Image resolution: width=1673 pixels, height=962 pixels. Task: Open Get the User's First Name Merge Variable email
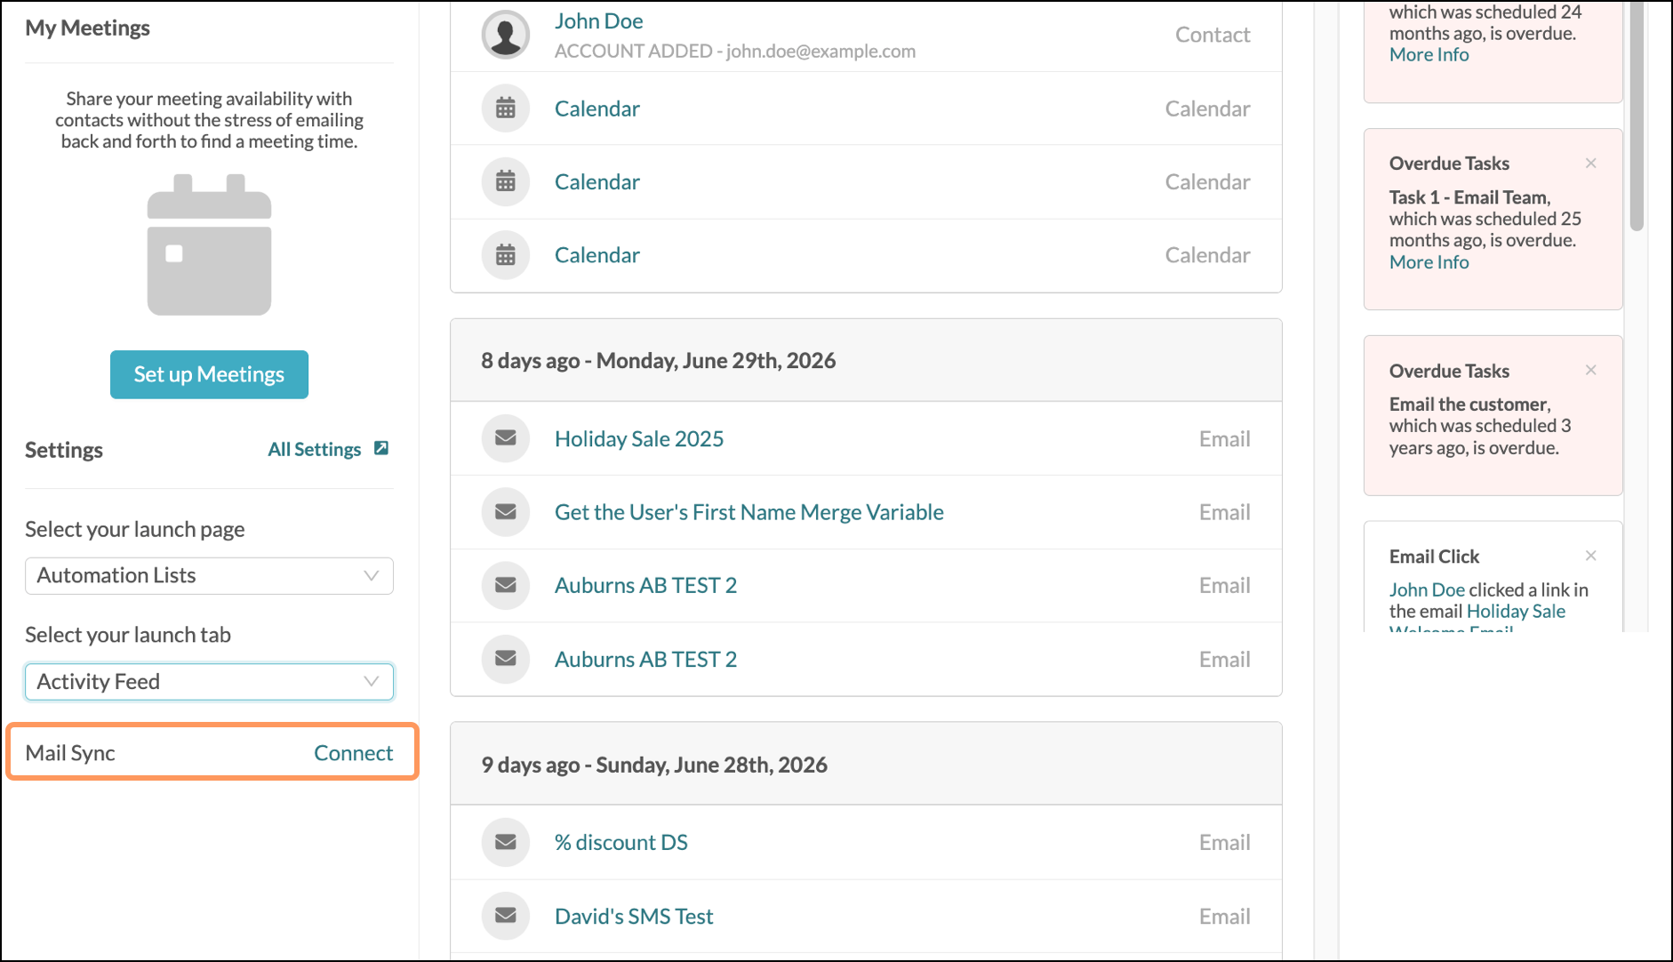749,512
